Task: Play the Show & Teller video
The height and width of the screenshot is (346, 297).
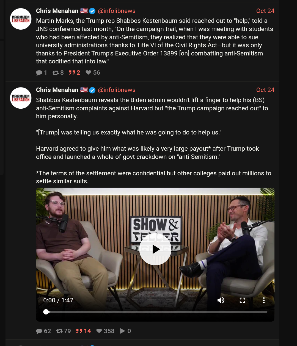Action: (x=155, y=249)
